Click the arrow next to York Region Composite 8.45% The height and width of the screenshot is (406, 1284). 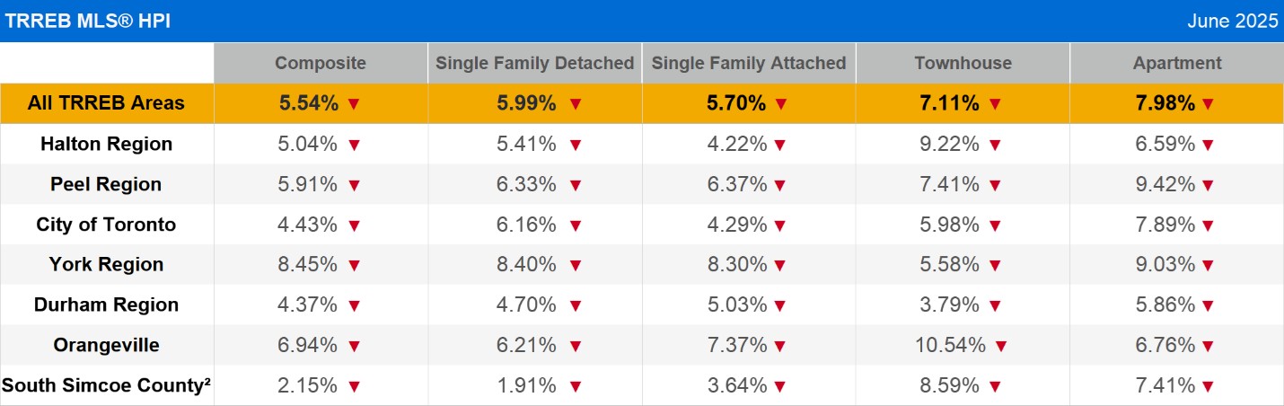click(354, 265)
